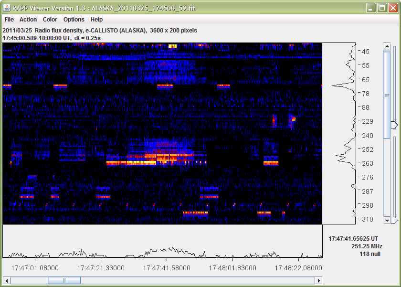
Task: Click the Java application icon in title bar
Action: click(x=7, y=8)
